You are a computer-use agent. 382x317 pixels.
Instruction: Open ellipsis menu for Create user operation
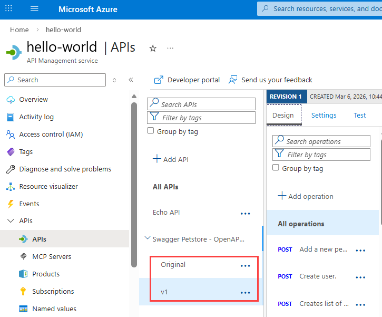[360, 277]
